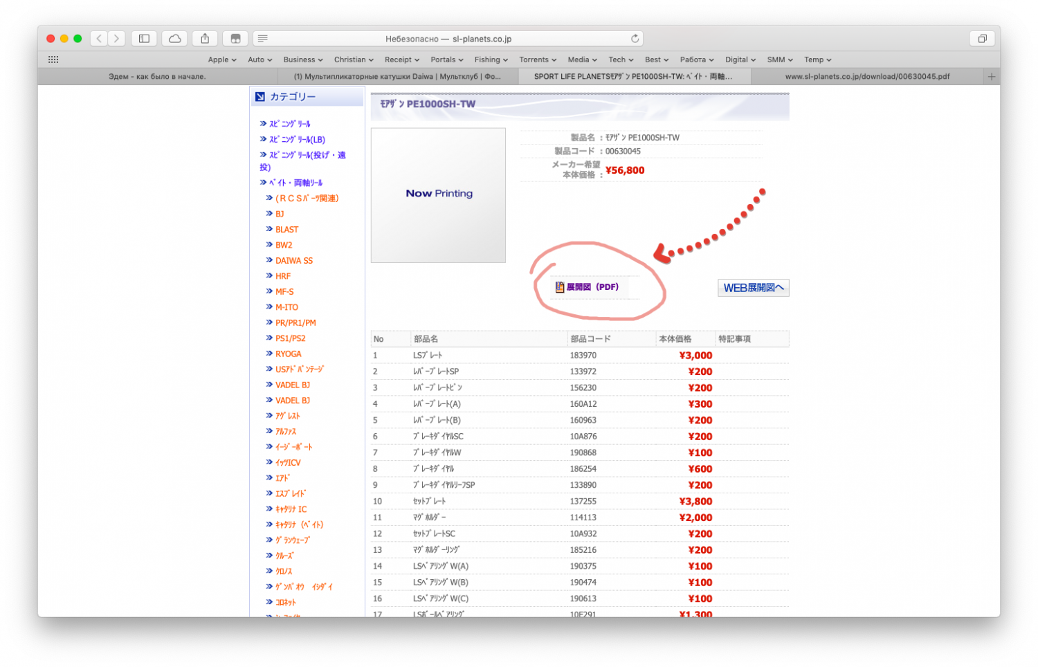Open a new tab with the plus button
The height and width of the screenshot is (667, 1038).
(x=992, y=77)
